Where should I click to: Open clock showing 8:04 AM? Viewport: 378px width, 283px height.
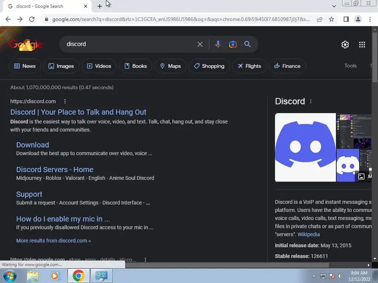click(x=359, y=276)
